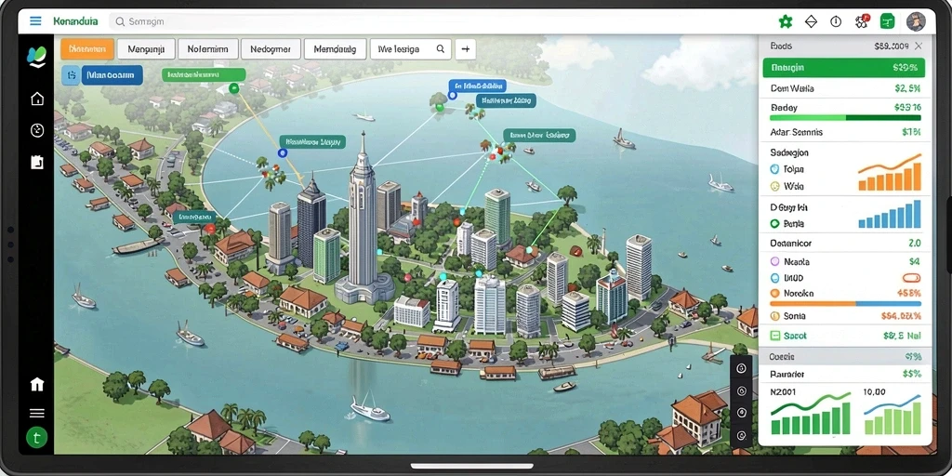Viewport: 952px width, 476px height.
Task: Select the gray Coecie row
Action: click(x=844, y=357)
